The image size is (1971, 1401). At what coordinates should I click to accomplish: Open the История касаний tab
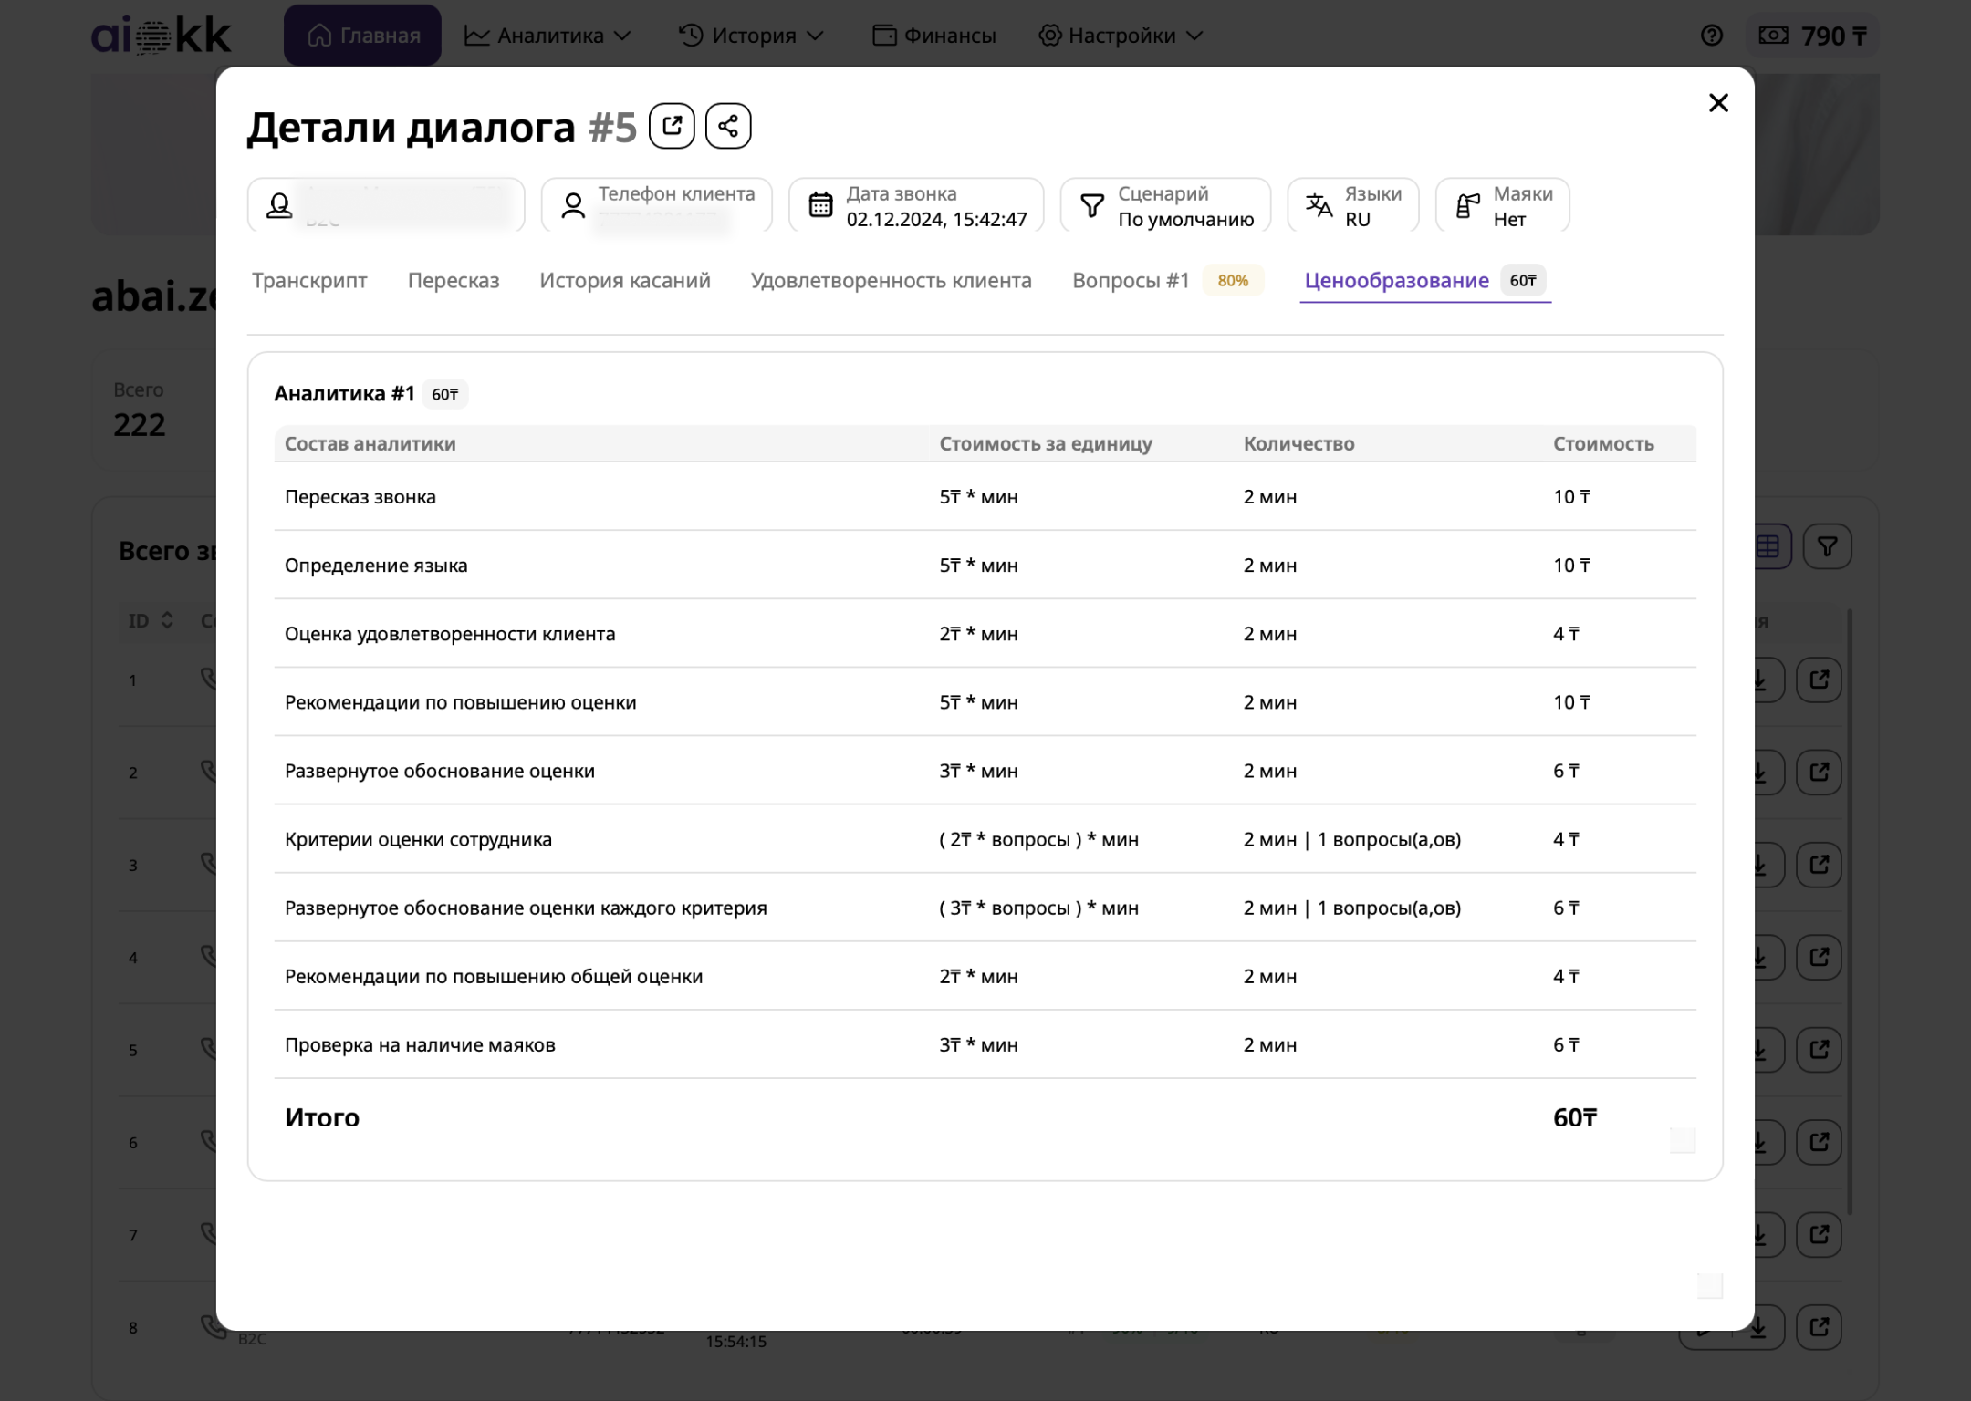point(625,280)
